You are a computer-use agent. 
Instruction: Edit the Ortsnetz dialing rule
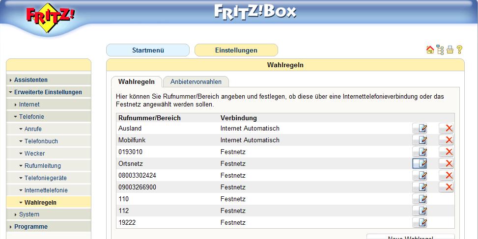[420, 164]
